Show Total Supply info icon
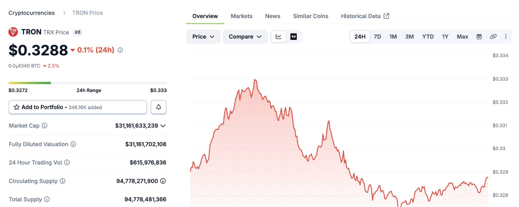519x207 pixels. click(47, 199)
